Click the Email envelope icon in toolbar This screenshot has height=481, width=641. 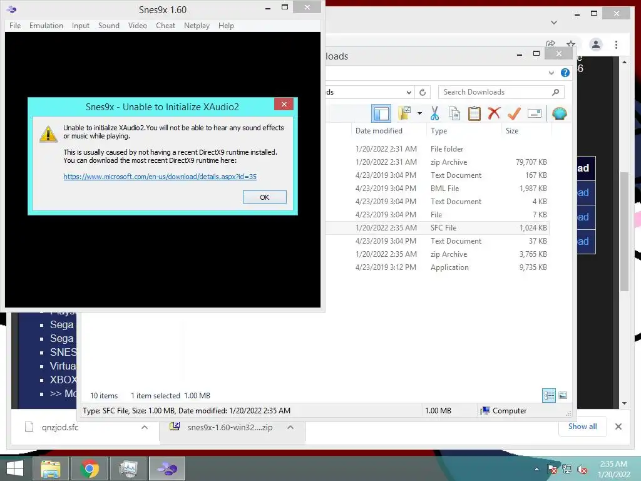pyautogui.click(x=535, y=113)
